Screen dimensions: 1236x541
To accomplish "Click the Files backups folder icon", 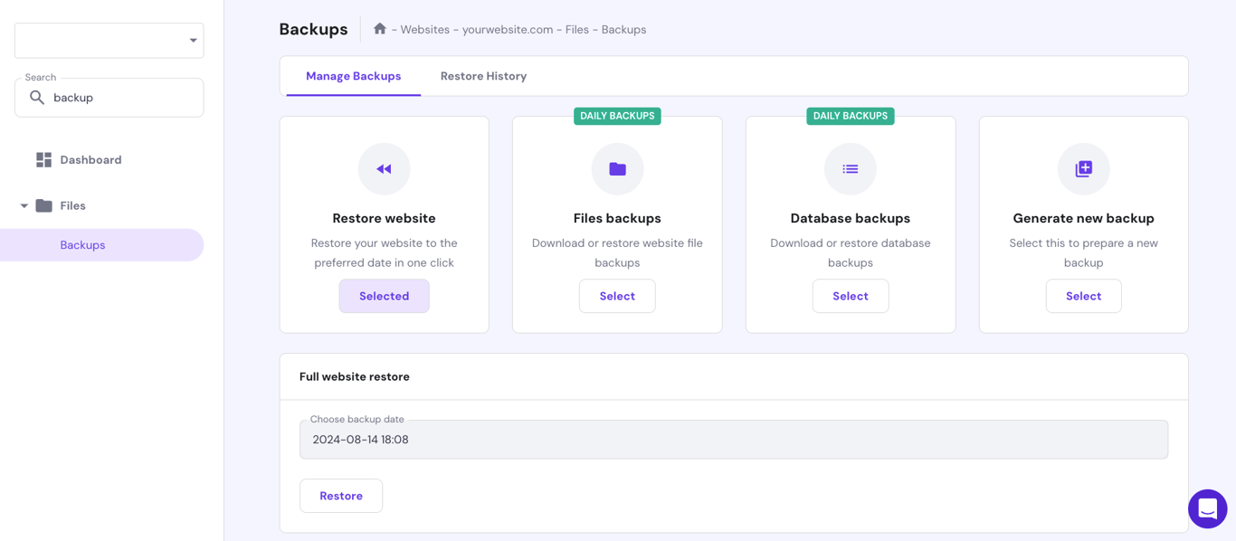I will tap(617, 168).
